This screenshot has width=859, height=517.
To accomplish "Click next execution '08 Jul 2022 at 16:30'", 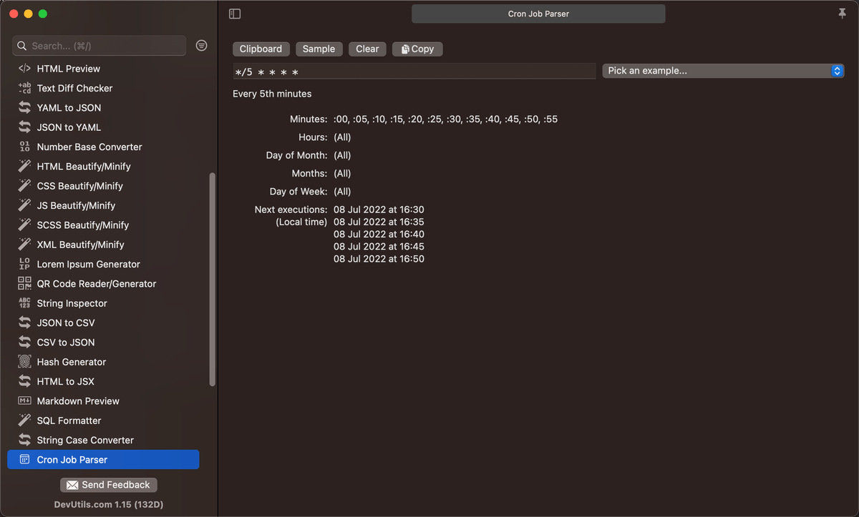I will pos(379,210).
